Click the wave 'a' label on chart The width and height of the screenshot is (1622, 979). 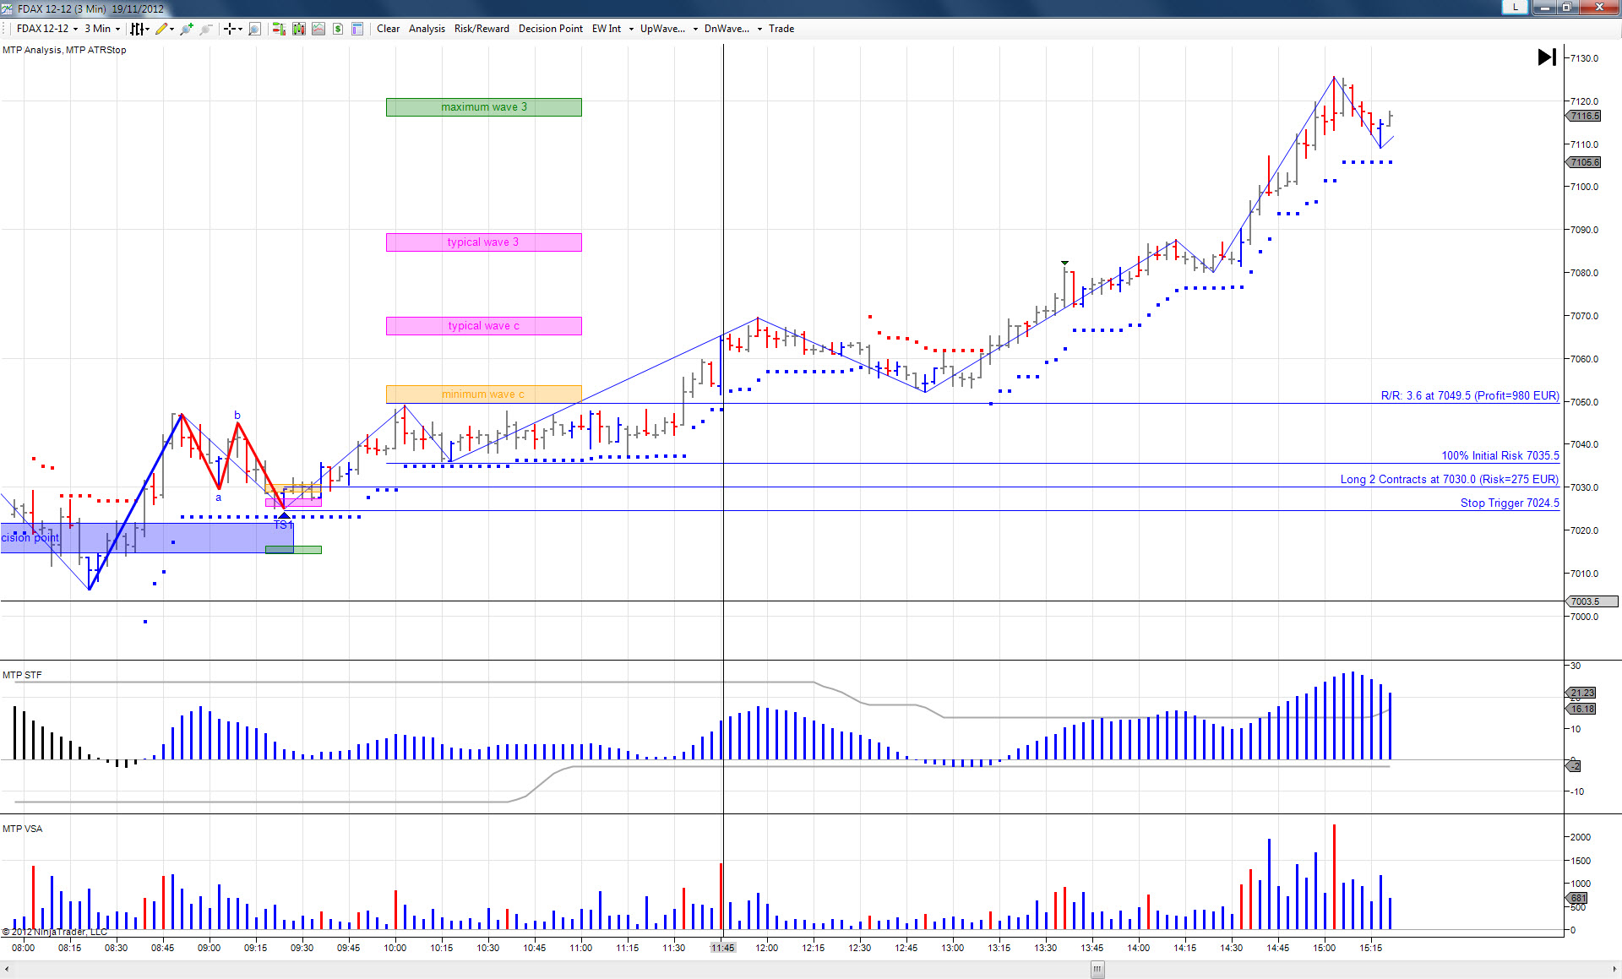coord(218,498)
